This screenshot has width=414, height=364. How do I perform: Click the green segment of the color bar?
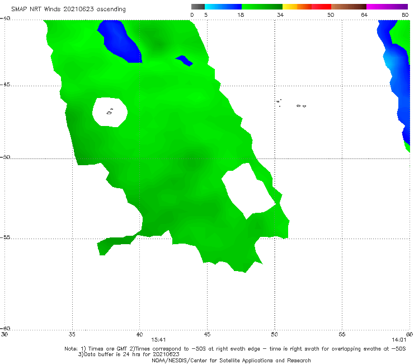pyautogui.click(x=262, y=7)
